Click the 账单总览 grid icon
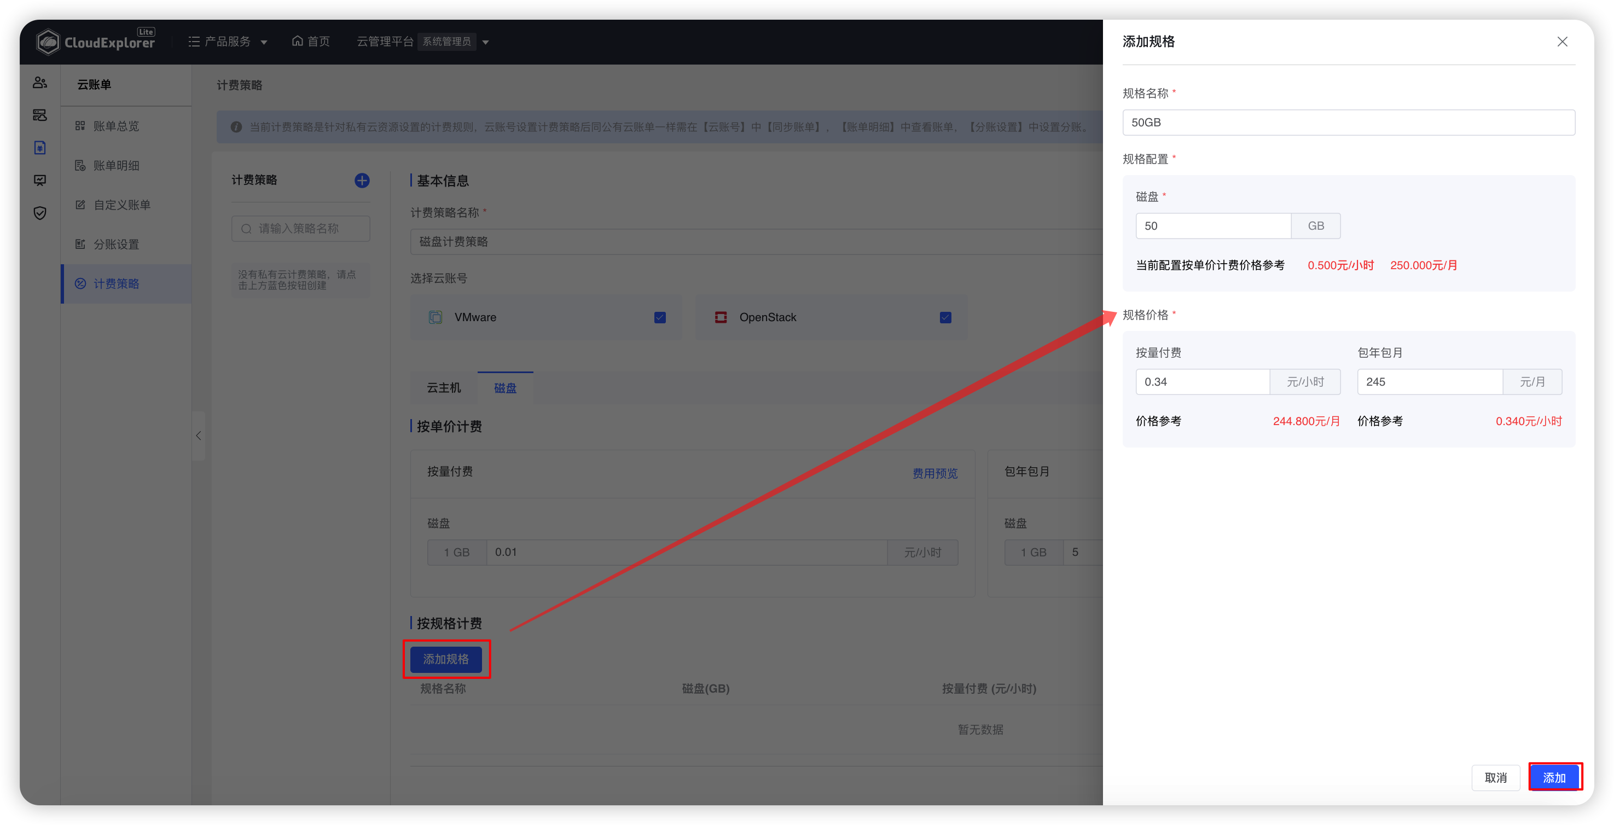 80,126
